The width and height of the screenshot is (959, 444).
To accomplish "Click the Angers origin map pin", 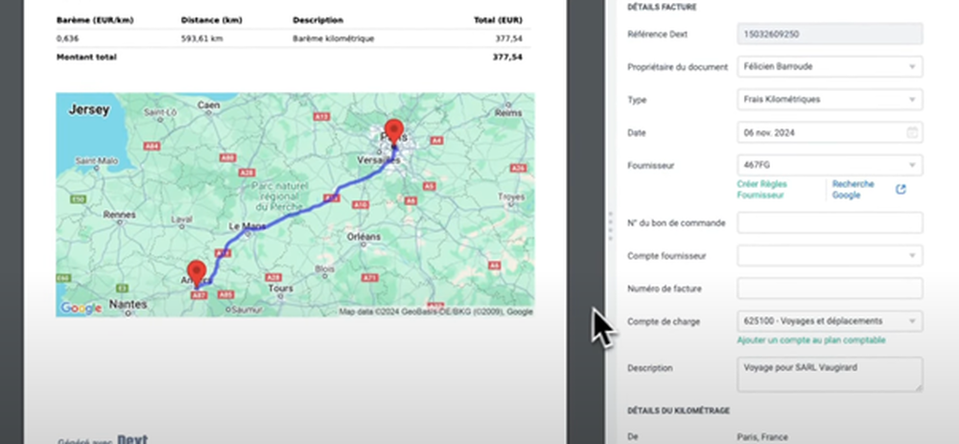I will click(197, 273).
